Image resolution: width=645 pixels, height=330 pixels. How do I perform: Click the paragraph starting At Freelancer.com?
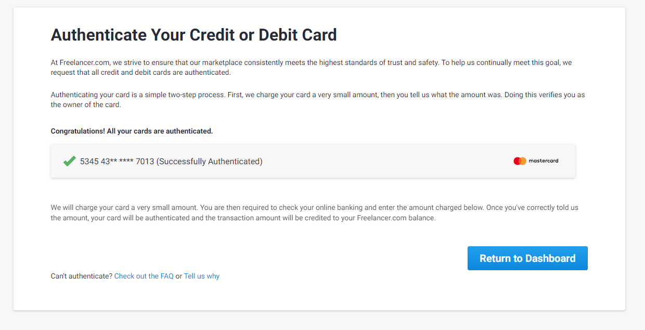pos(311,68)
